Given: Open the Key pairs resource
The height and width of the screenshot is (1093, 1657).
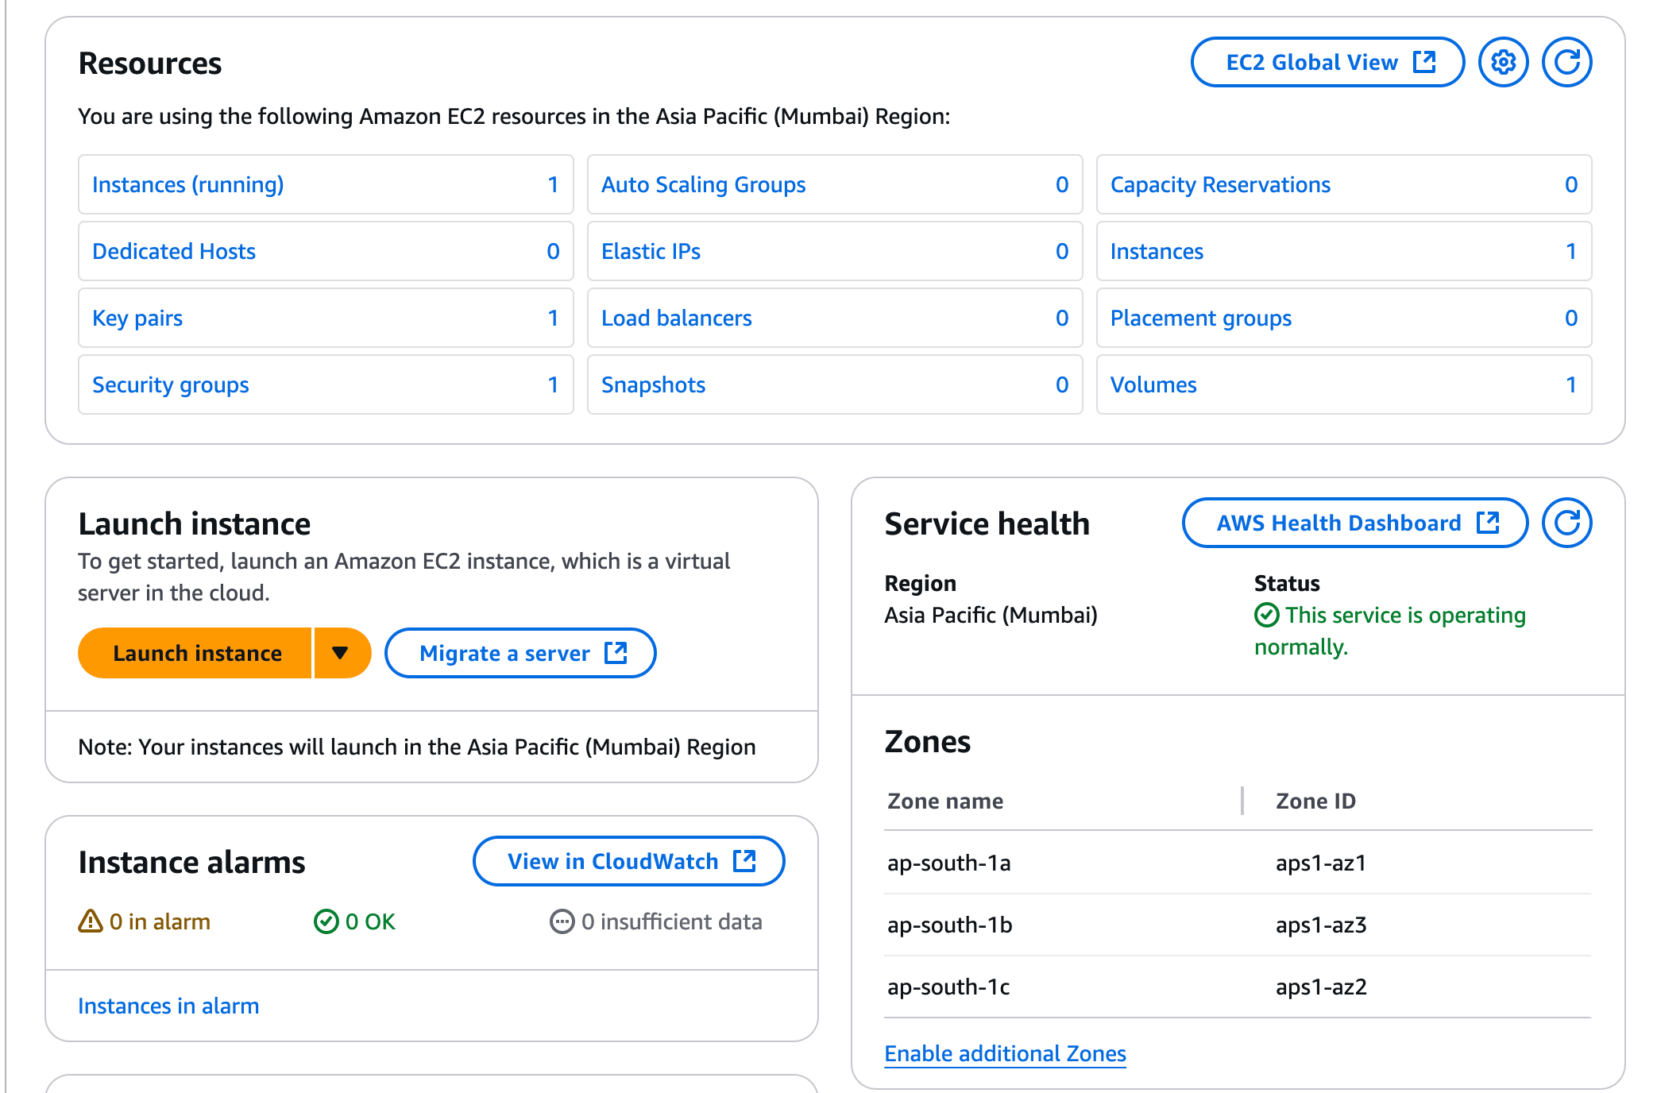Looking at the screenshot, I should coord(137,318).
